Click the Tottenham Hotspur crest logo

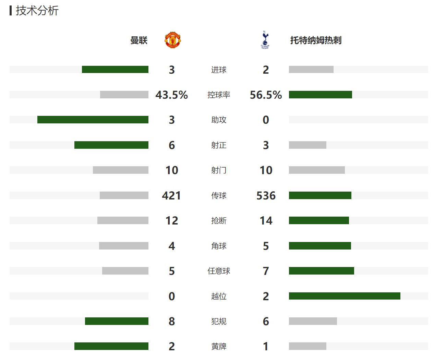pos(265,40)
